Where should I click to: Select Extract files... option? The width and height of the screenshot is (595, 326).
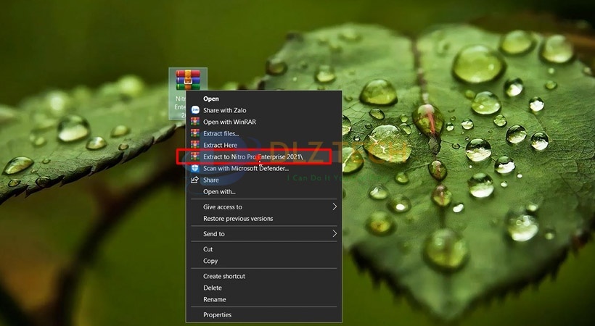coord(221,133)
